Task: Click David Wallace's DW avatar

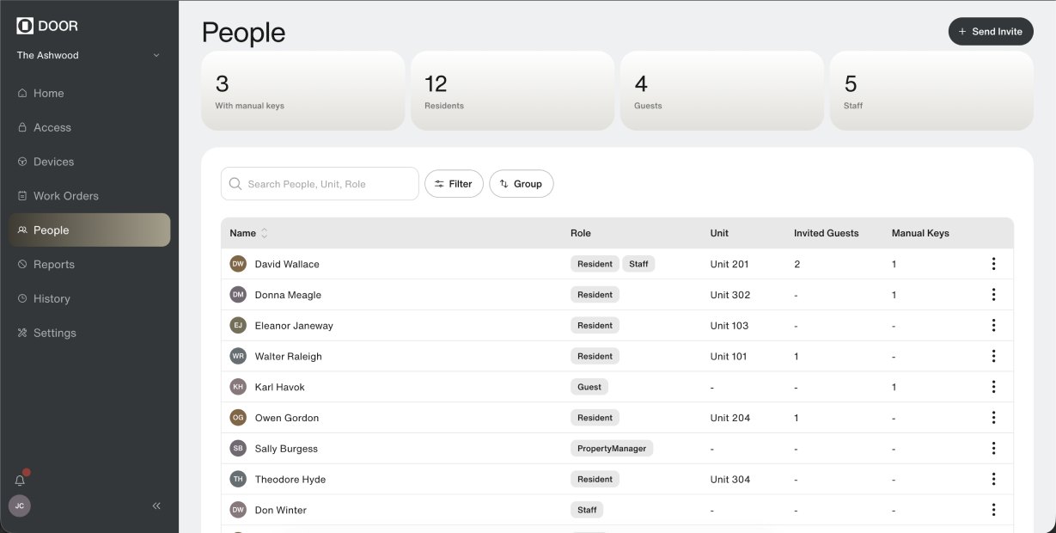Action: click(x=238, y=264)
